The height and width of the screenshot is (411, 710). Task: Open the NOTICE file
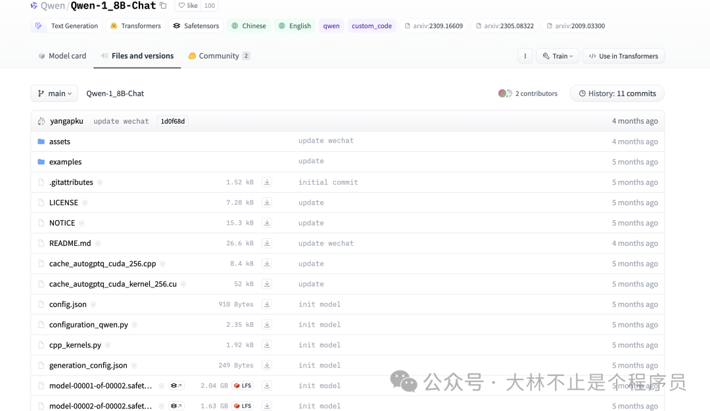(62, 223)
